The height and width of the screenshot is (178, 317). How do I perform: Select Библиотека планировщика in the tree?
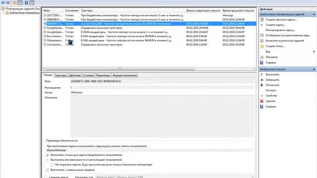click(x=24, y=13)
